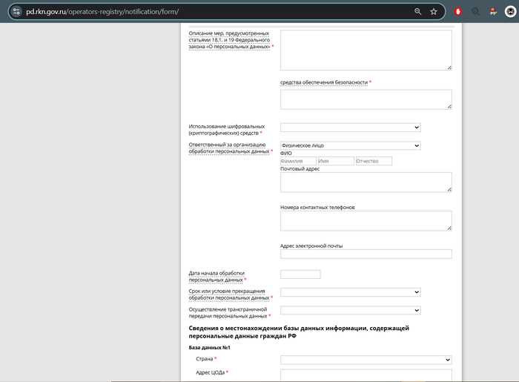This screenshot has width=519, height=382.
Task: Grab resize handle of 'Описание мер' text area
Action: [x=449, y=67]
